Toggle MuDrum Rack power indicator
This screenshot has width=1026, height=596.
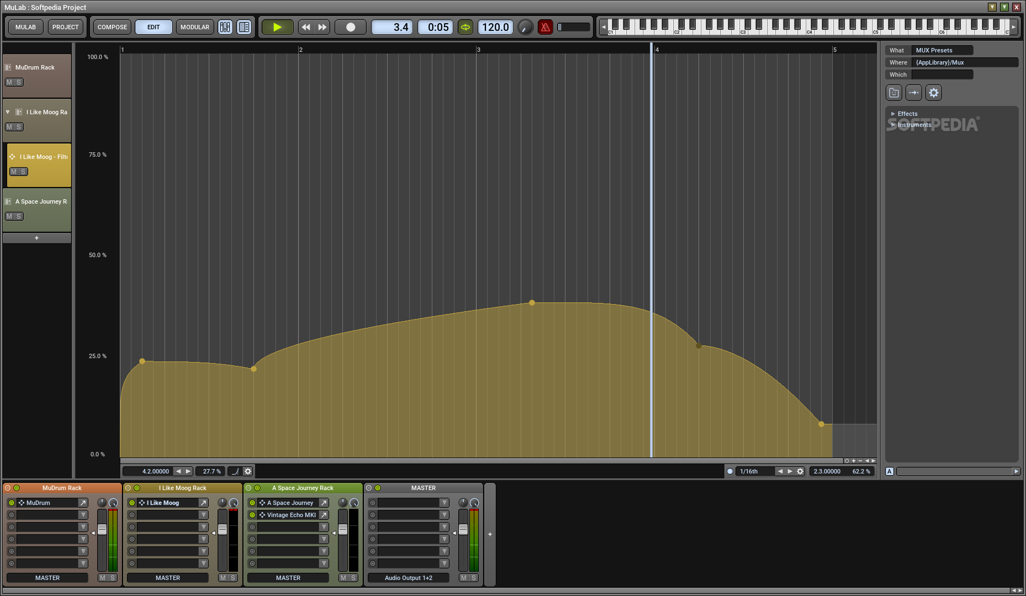[17, 488]
